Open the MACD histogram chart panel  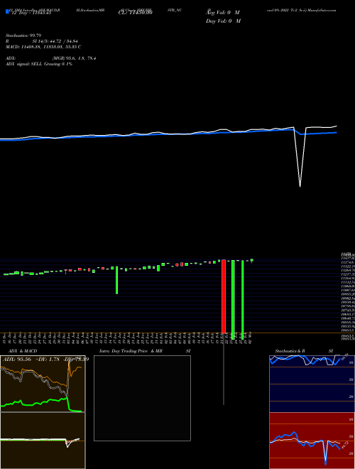pos(43,441)
